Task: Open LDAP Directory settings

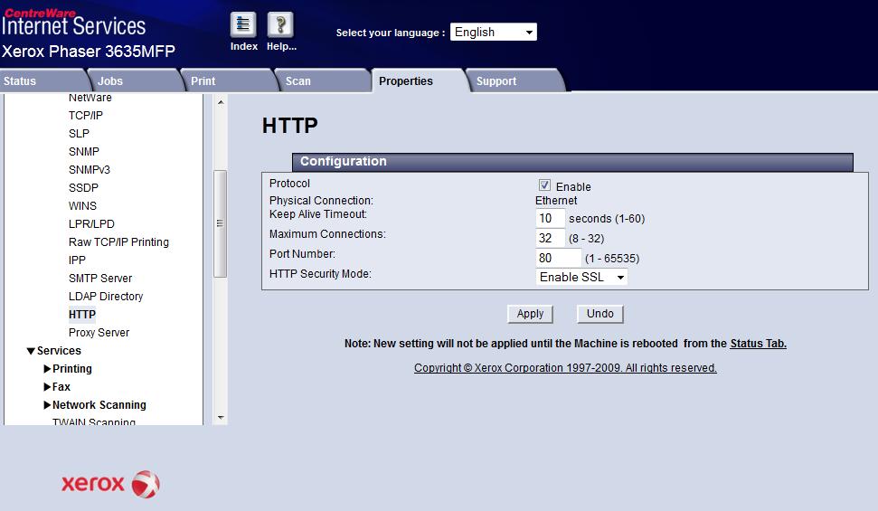Action: 106,297
